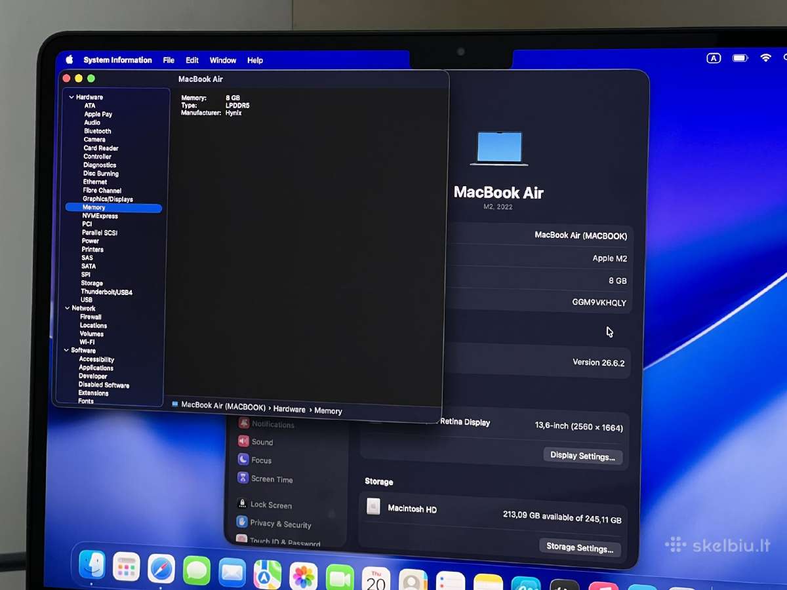Click the Notifications bell icon in sidebar

tap(244, 423)
